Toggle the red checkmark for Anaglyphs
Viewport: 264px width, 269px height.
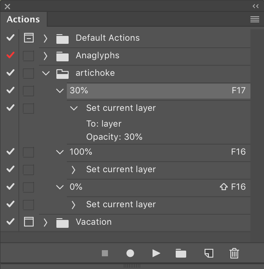10,55
